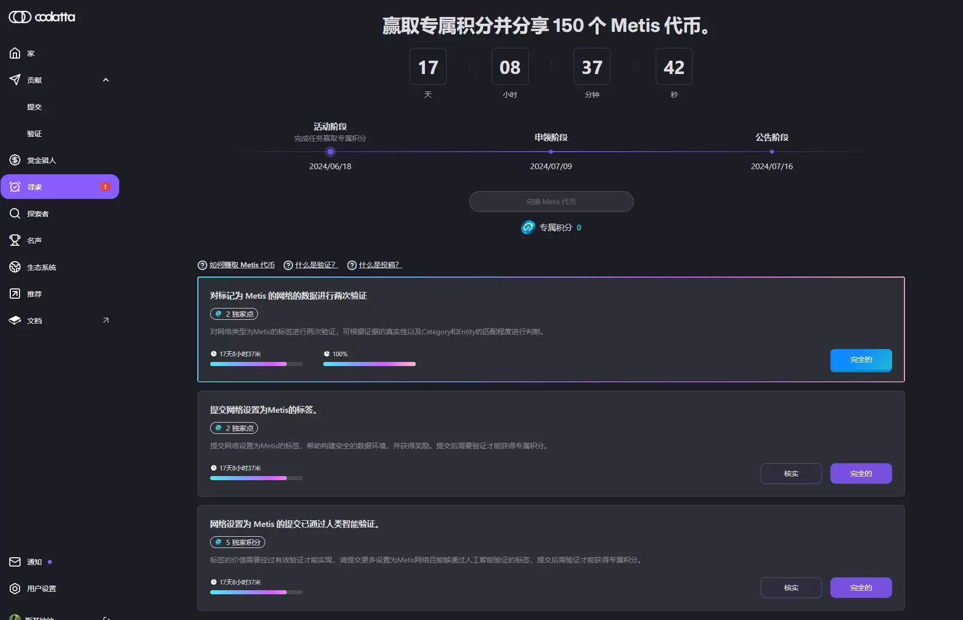
Task: Open the 提交 submenu entry
Action: click(x=34, y=106)
